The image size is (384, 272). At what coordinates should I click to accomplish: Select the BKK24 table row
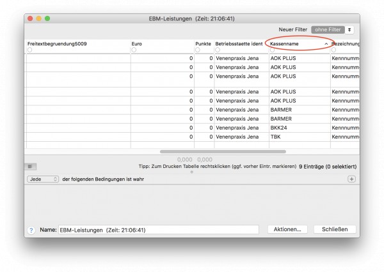point(192,128)
